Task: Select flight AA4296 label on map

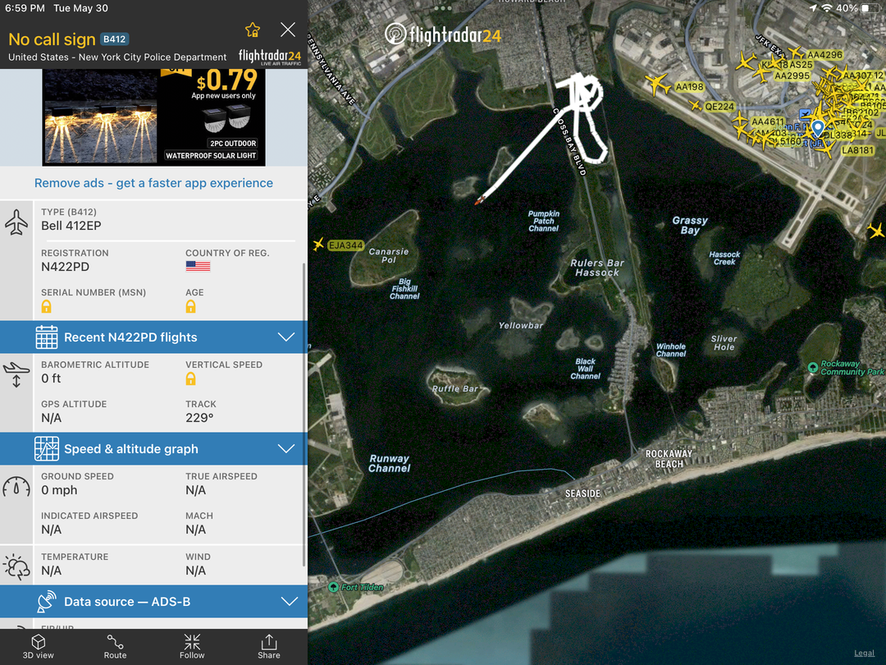Action: click(x=824, y=55)
